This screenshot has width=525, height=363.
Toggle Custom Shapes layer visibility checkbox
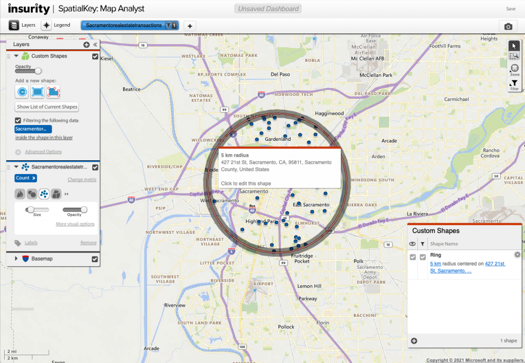tap(95, 56)
